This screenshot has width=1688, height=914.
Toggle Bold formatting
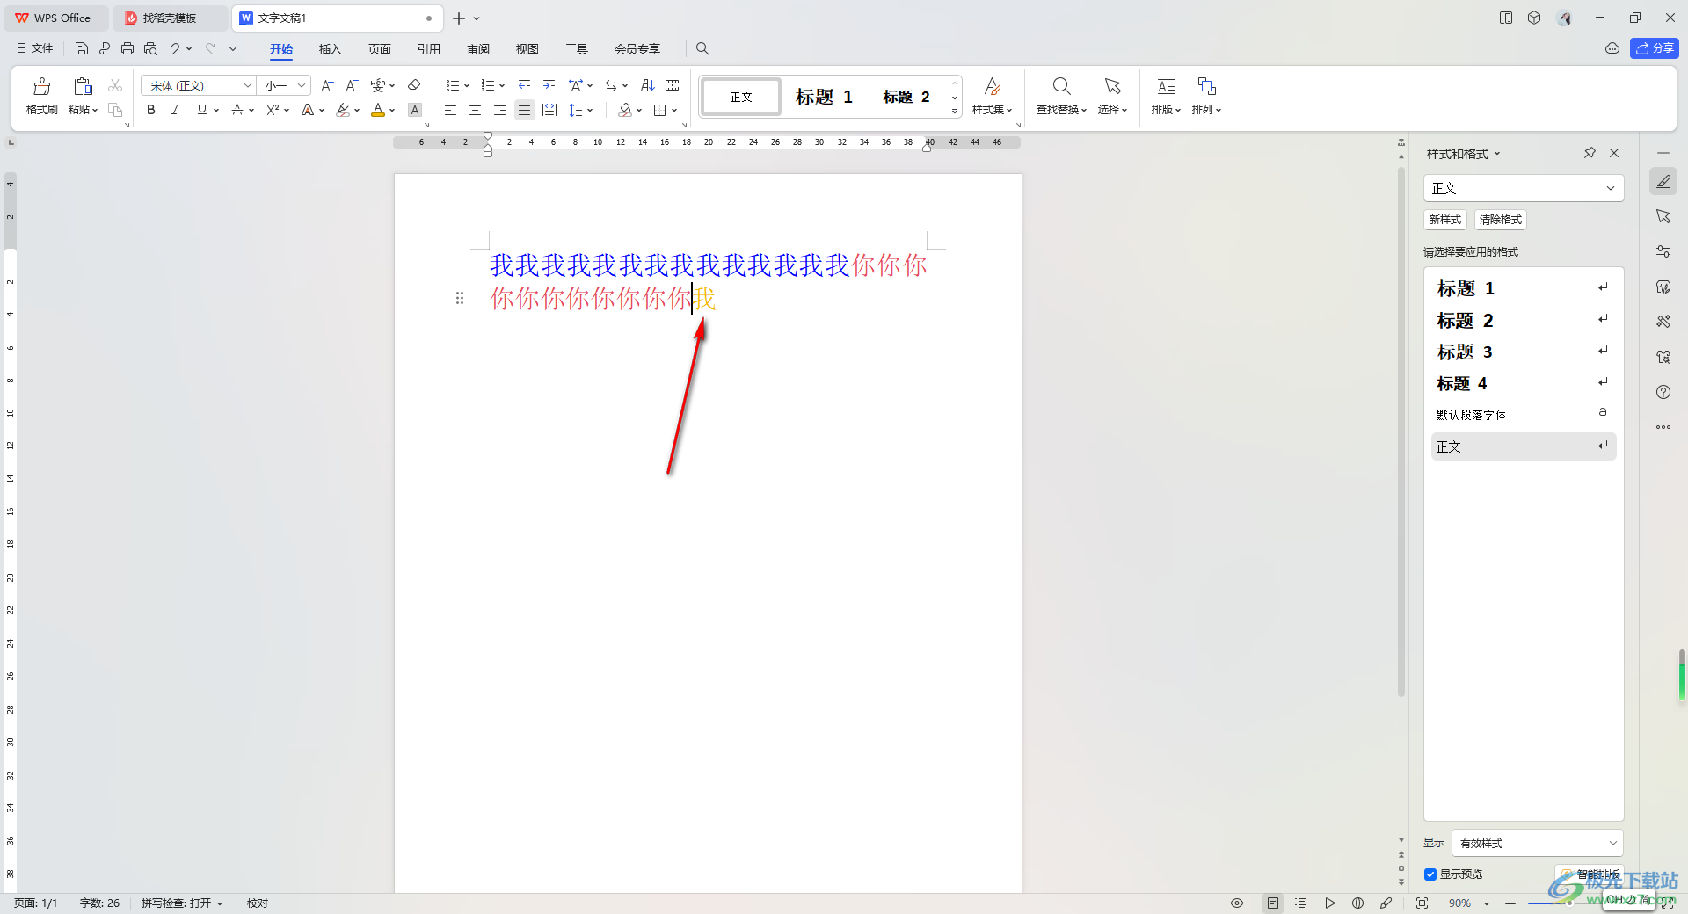[151, 110]
